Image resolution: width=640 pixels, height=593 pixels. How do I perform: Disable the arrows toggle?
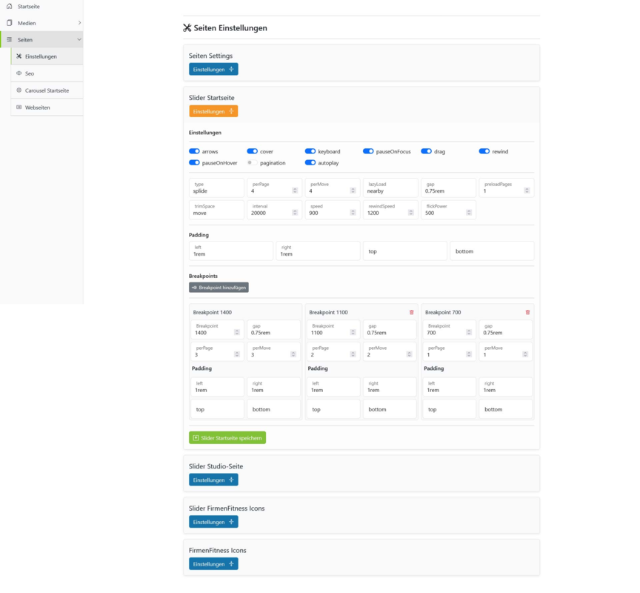click(x=194, y=151)
